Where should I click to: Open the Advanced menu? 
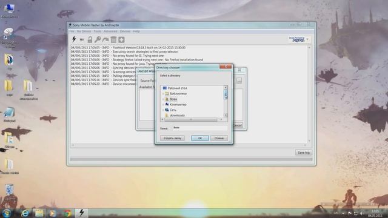click(x=110, y=31)
